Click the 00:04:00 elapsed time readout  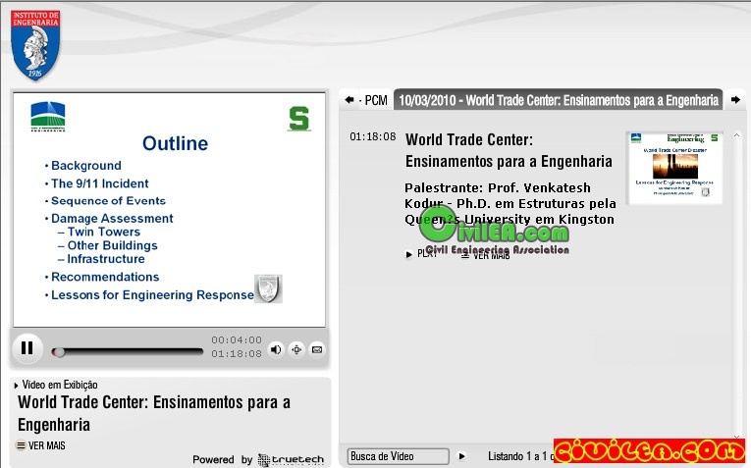pyautogui.click(x=237, y=339)
